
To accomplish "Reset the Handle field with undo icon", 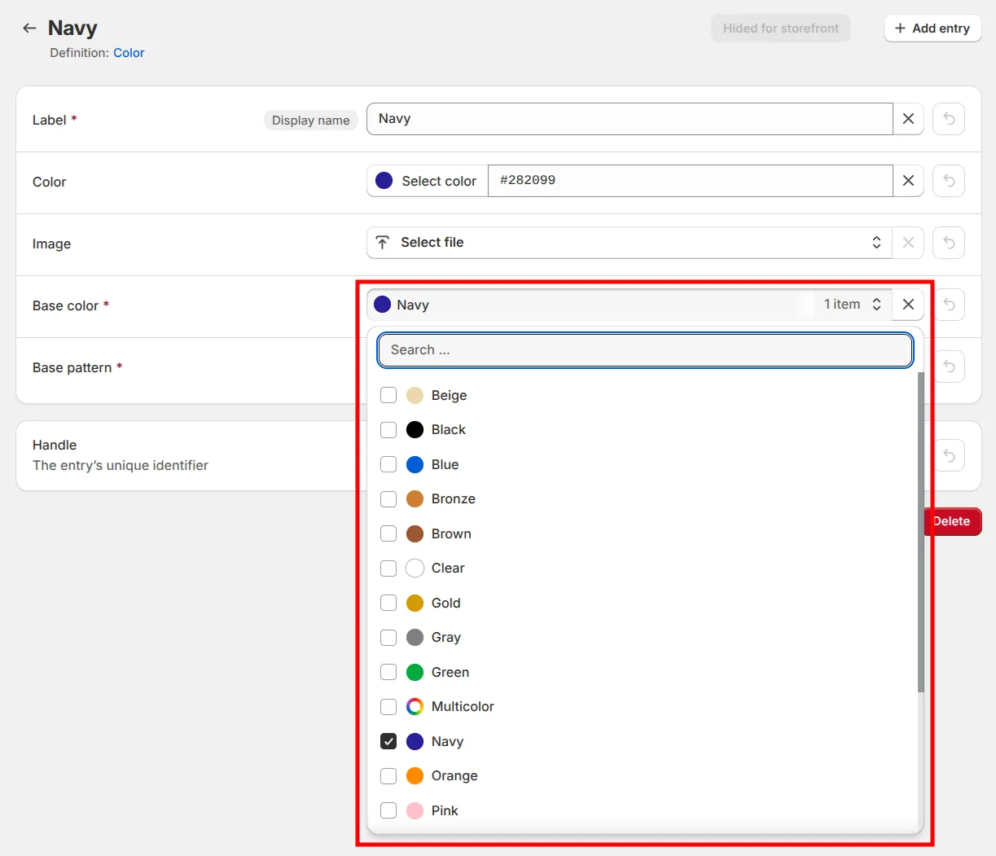I will pyautogui.click(x=949, y=455).
